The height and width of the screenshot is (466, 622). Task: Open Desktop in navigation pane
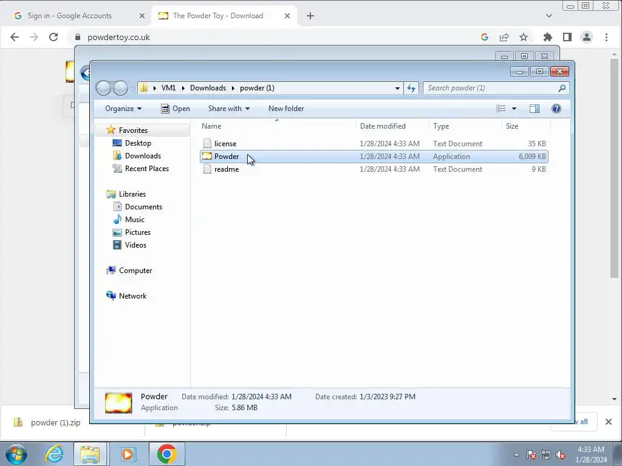pyautogui.click(x=138, y=143)
